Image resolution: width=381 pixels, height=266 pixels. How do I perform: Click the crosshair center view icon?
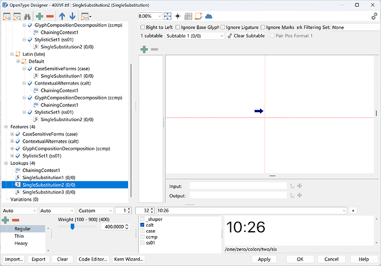(178, 16)
